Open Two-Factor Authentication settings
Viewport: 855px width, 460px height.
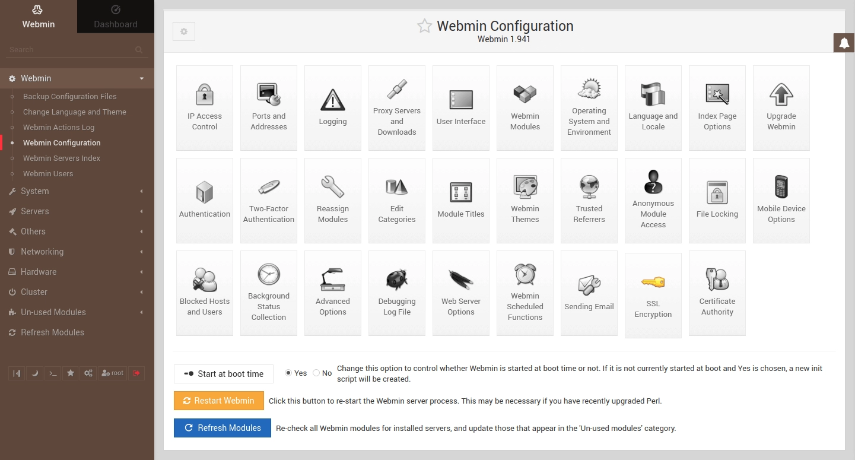coord(268,200)
